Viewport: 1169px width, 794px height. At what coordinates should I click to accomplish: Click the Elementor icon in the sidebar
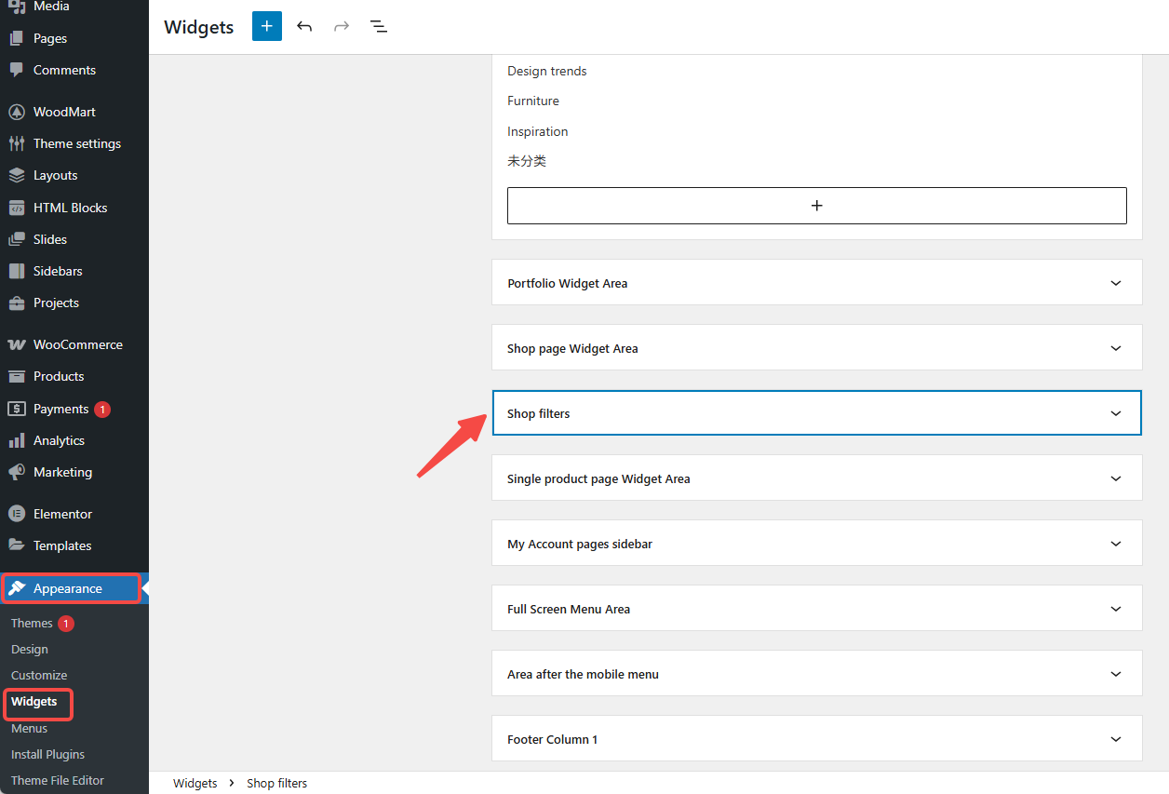(17, 514)
